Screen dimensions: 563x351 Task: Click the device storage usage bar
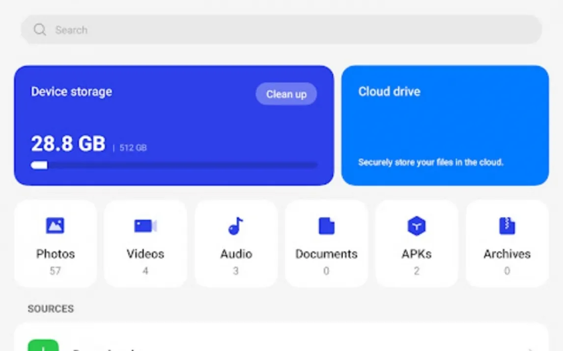(174, 165)
